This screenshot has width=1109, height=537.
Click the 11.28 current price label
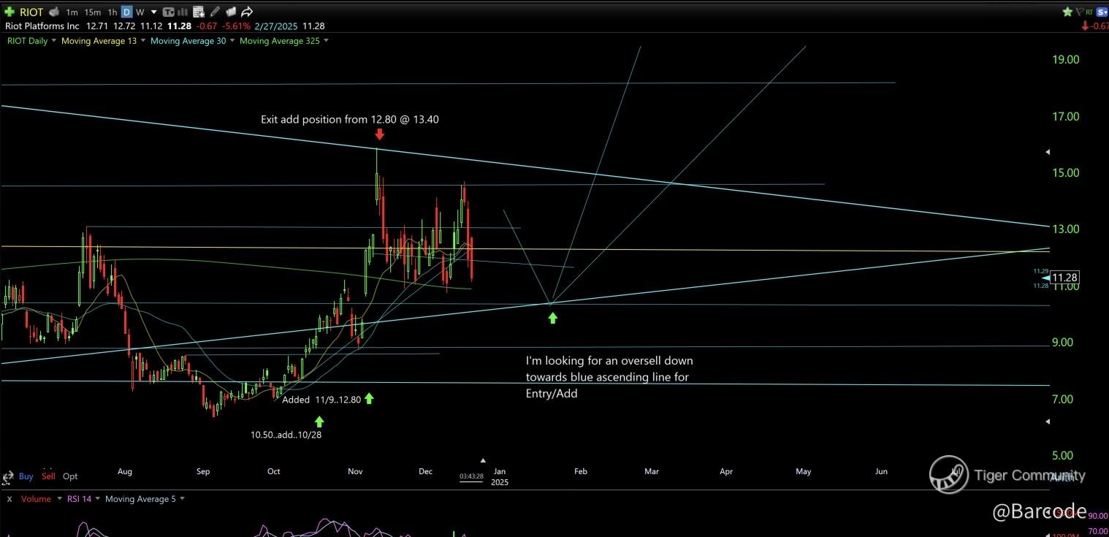click(x=1064, y=278)
